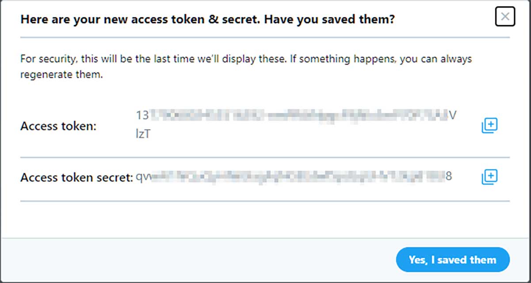Copy the access token secret value

(489, 177)
